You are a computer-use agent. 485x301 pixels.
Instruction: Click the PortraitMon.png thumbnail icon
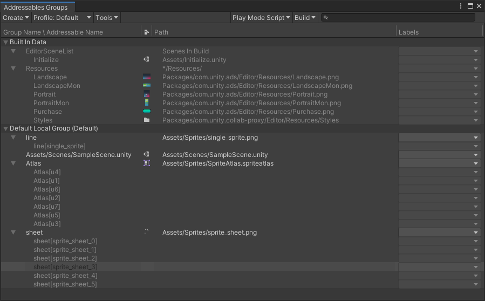[146, 103]
